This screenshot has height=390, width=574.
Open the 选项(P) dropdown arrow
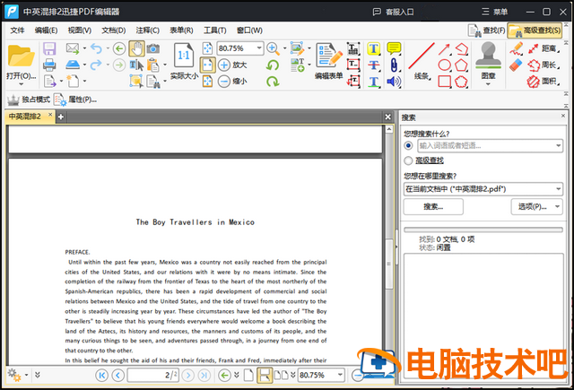pos(557,207)
